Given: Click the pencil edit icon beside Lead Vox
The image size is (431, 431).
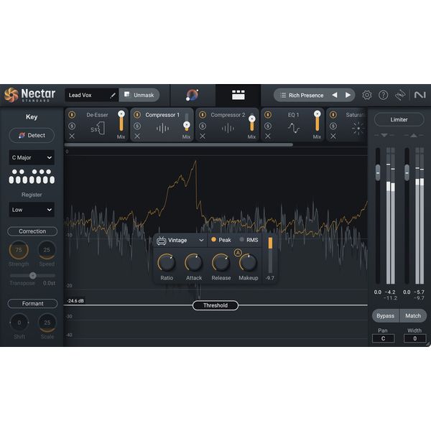Looking at the screenshot, I should [113, 96].
